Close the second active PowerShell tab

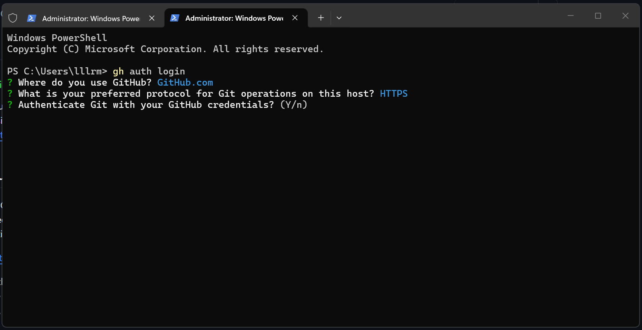tap(295, 18)
